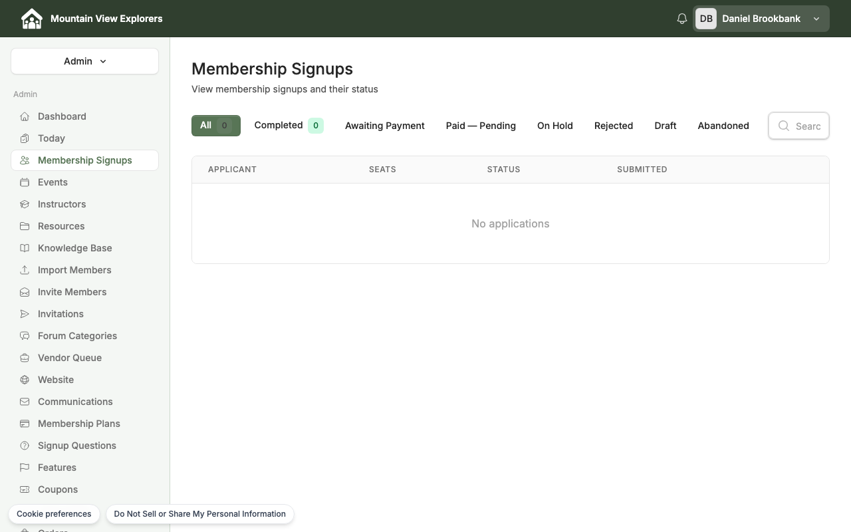
Task: Open the Signup Questions page link
Action: tap(84, 446)
